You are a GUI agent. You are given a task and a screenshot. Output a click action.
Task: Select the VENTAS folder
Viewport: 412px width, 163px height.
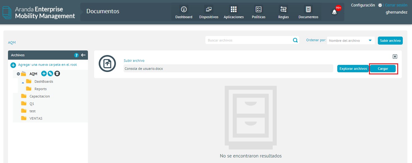36,118
